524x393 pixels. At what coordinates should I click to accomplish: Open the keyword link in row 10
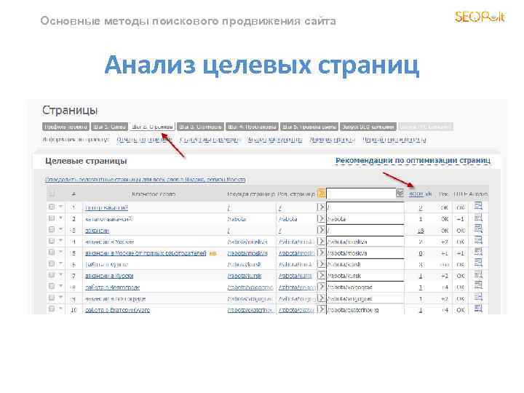pyautogui.click(x=117, y=310)
